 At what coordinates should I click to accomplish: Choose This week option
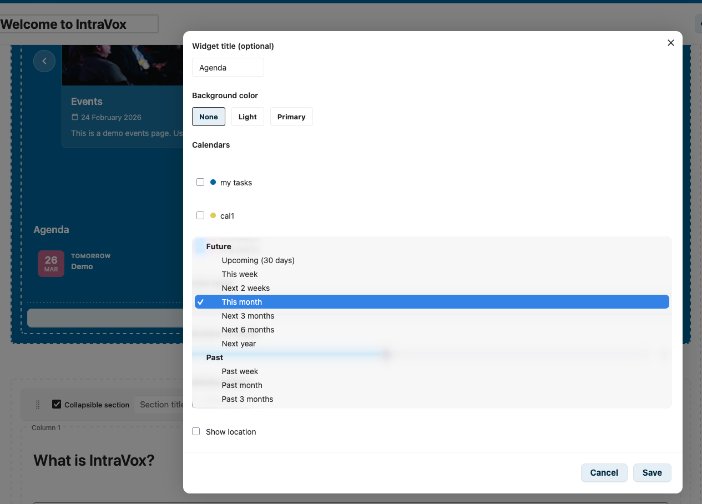pos(432,274)
